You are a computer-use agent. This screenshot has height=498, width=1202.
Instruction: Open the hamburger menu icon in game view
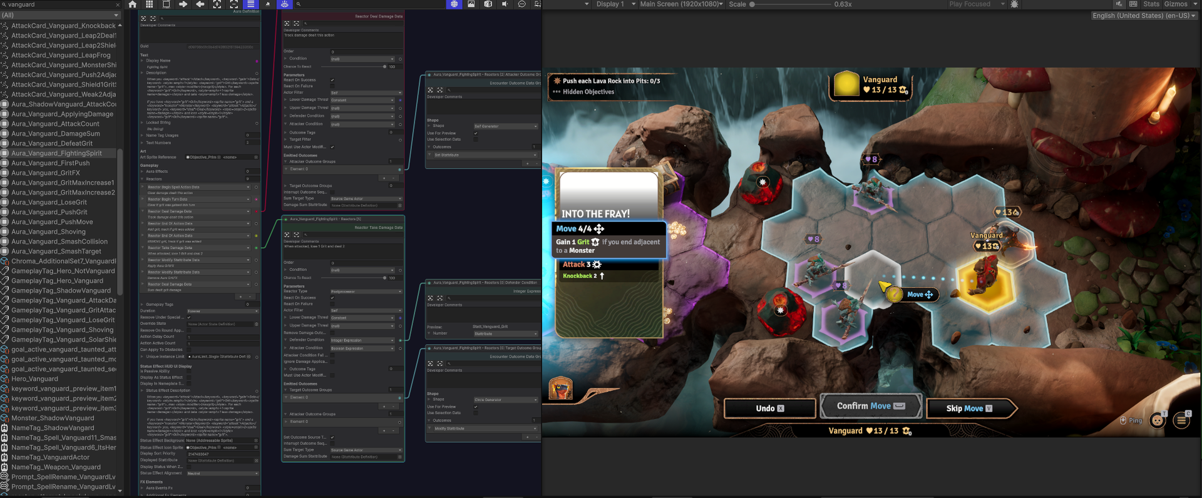(x=1181, y=420)
